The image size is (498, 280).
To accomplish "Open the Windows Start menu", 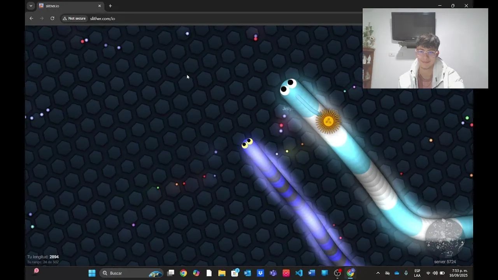I will [x=92, y=273].
